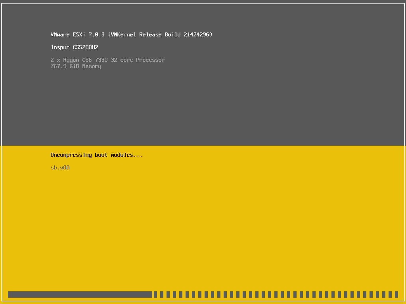Image resolution: width=406 pixels, height=304 pixels.
Task: Click the "boot modules..." status text
Action: tap(119, 155)
